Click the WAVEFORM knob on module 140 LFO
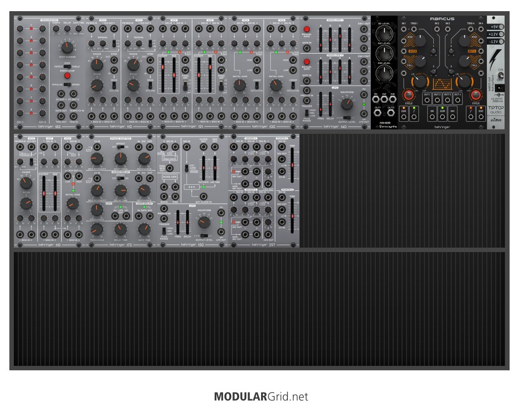 click(x=347, y=104)
